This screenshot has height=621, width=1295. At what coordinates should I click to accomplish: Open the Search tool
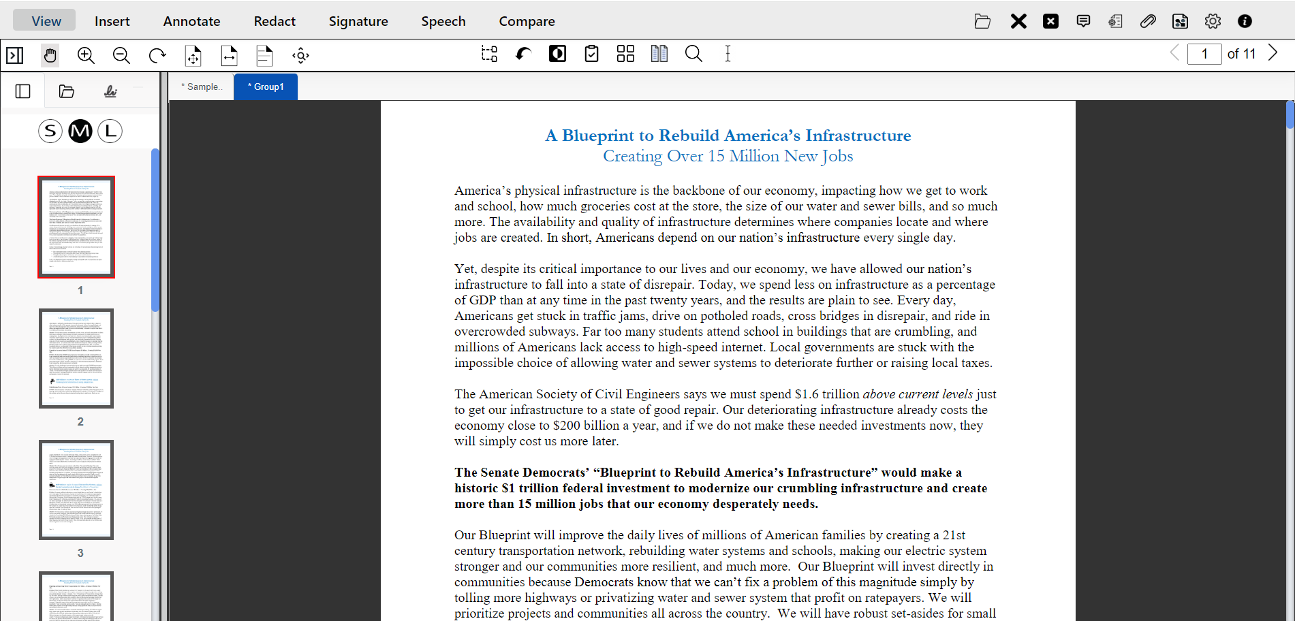[693, 54]
